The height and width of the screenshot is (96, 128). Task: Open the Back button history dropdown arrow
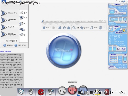[50, 28]
